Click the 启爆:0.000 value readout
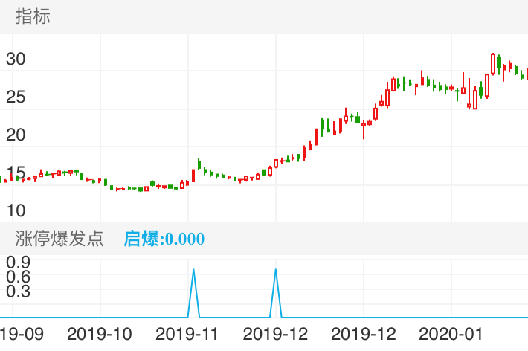Image resolution: width=528 pixels, height=351 pixels. (x=164, y=239)
